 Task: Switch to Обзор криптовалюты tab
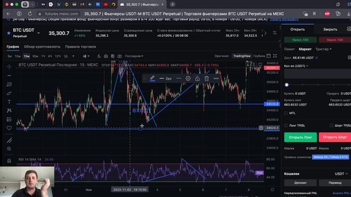42,47
